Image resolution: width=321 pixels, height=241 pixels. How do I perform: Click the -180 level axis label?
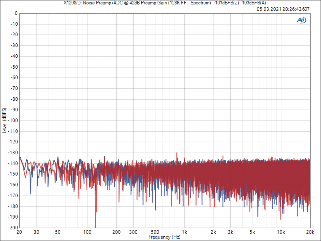13,206
